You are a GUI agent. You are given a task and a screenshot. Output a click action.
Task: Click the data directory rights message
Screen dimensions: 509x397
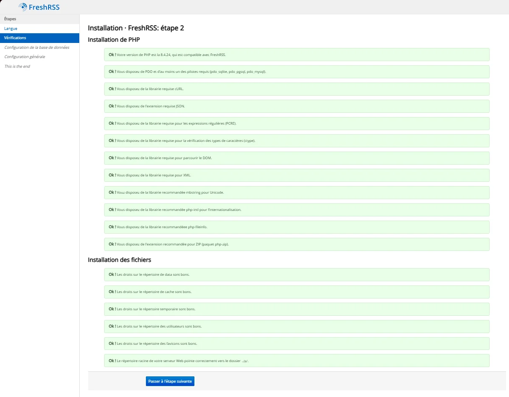click(296, 275)
